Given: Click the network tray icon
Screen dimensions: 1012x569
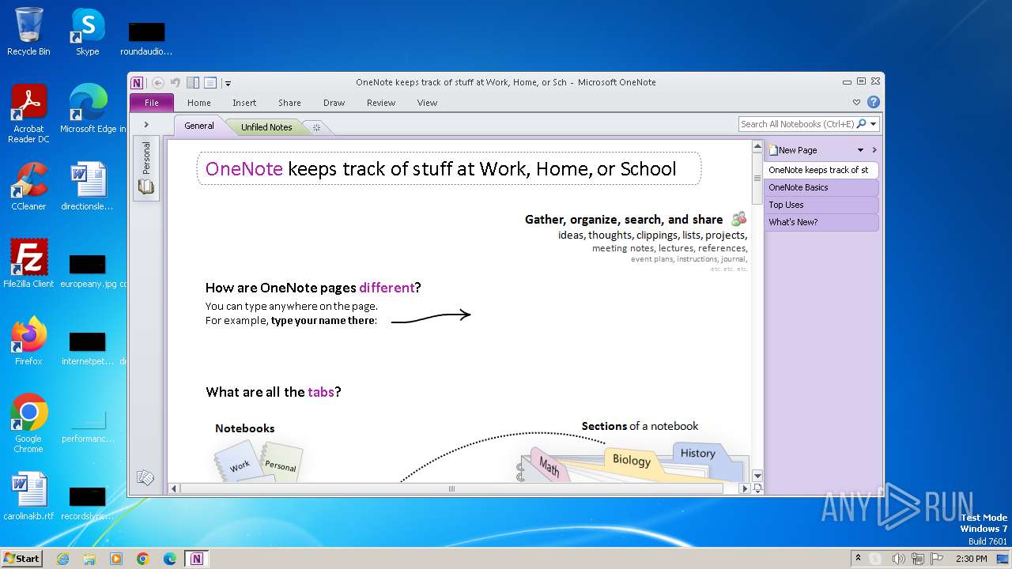Looking at the screenshot, I should click(917, 559).
